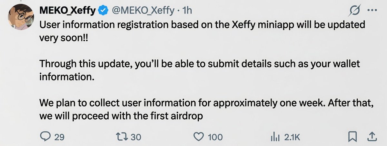Open the view analytics bar chart icon

click(x=275, y=137)
